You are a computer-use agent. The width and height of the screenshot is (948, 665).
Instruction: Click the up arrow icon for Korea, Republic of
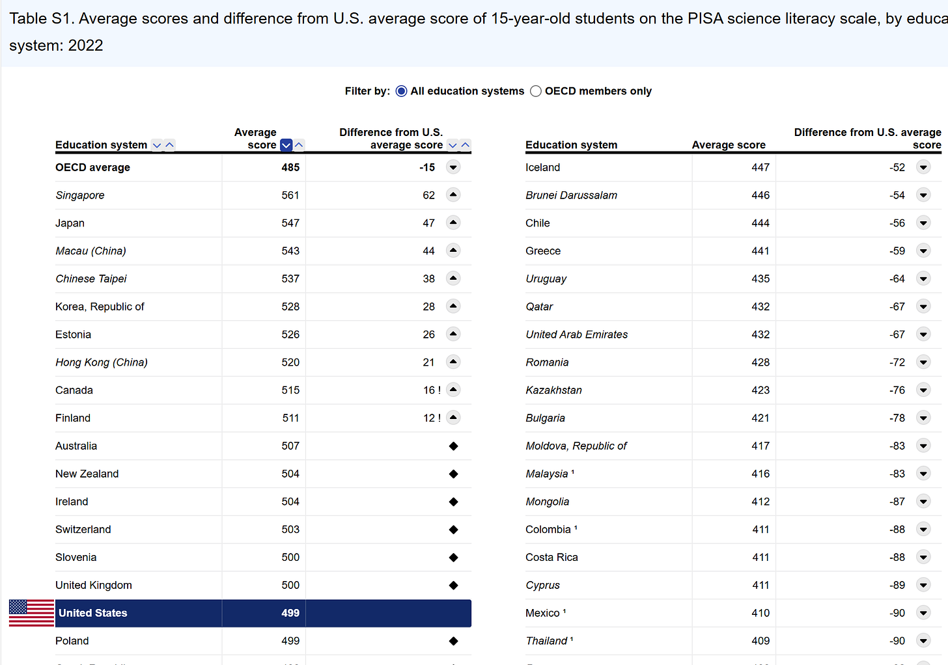click(453, 306)
